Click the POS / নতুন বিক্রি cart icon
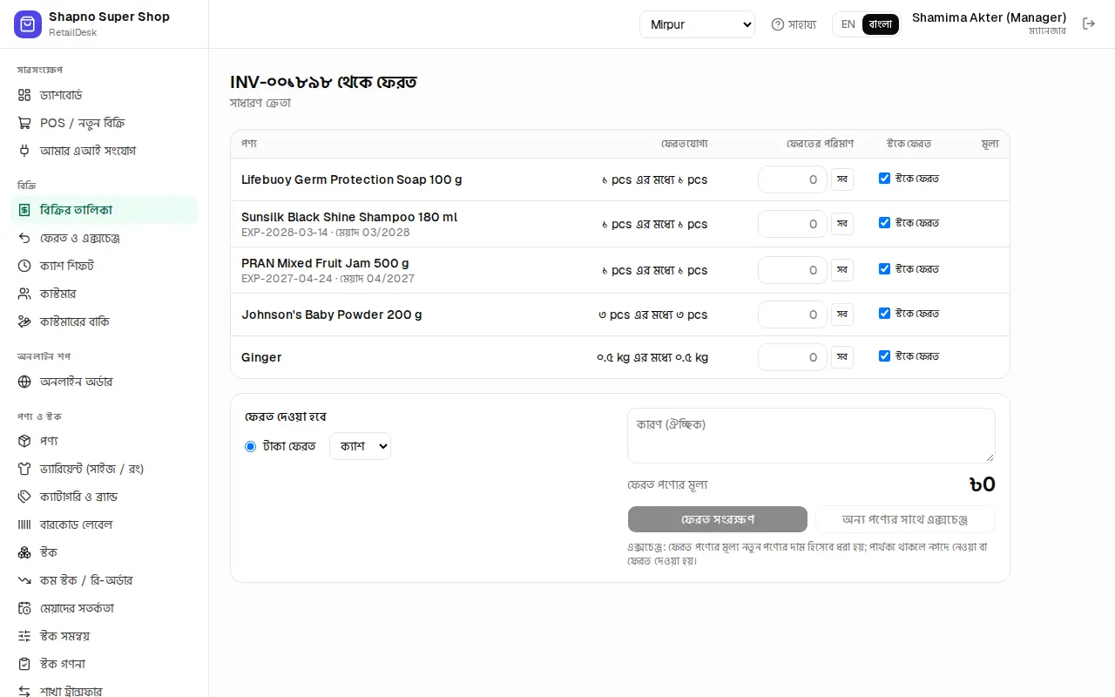The image size is (1115, 697). pyautogui.click(x=24, y=123)
